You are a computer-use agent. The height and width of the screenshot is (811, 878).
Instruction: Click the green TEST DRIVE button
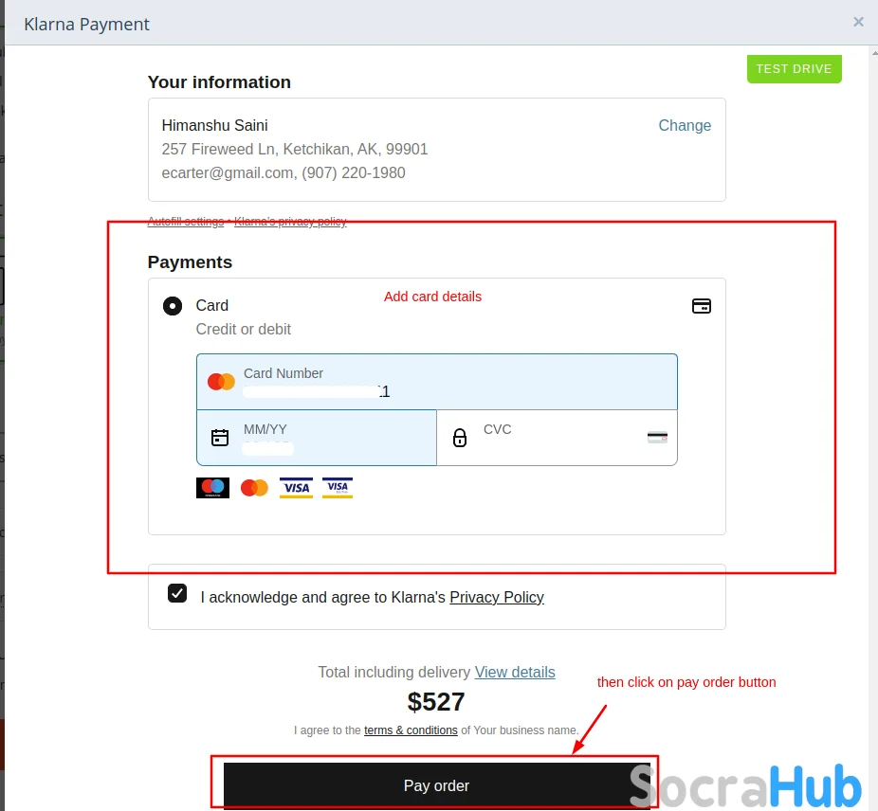pyautogui.click(x=794, y=69)
